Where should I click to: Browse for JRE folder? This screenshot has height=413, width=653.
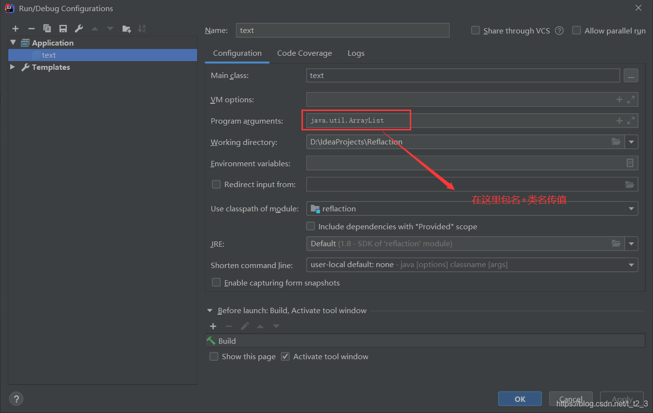pyautogui.click(x=616, y=243)
